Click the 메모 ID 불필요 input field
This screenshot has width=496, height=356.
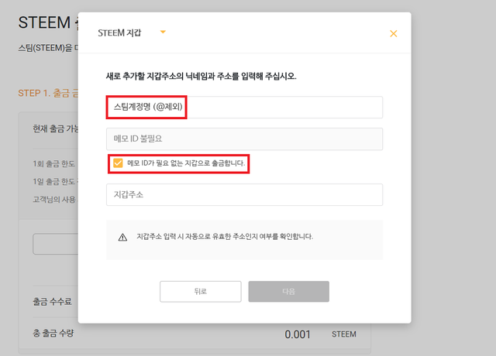click(x=244, y=139)
